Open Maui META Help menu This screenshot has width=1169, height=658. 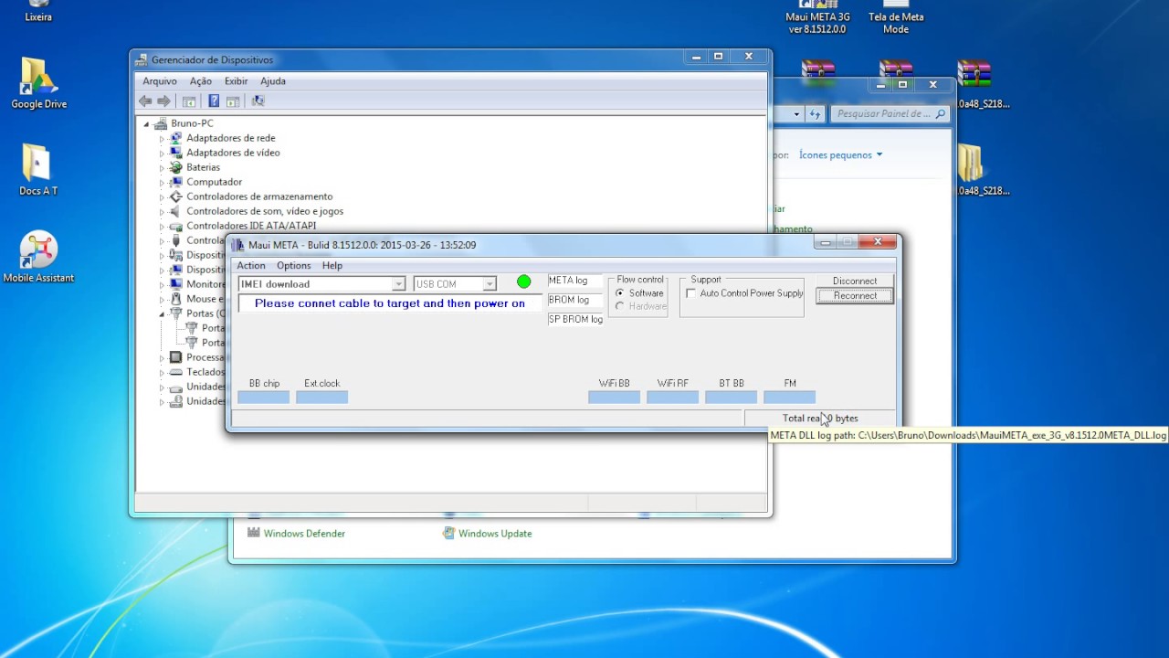(x=332, y=266)
